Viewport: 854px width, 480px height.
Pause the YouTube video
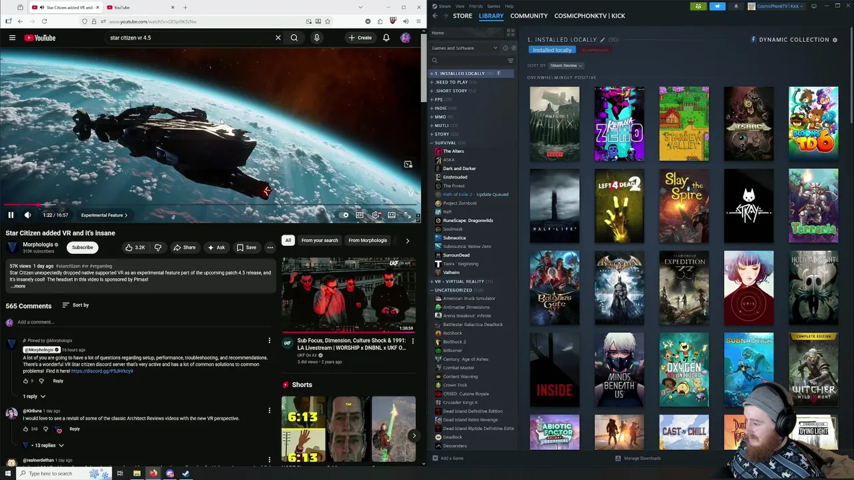pyautogui.click(x=11, y=215)
